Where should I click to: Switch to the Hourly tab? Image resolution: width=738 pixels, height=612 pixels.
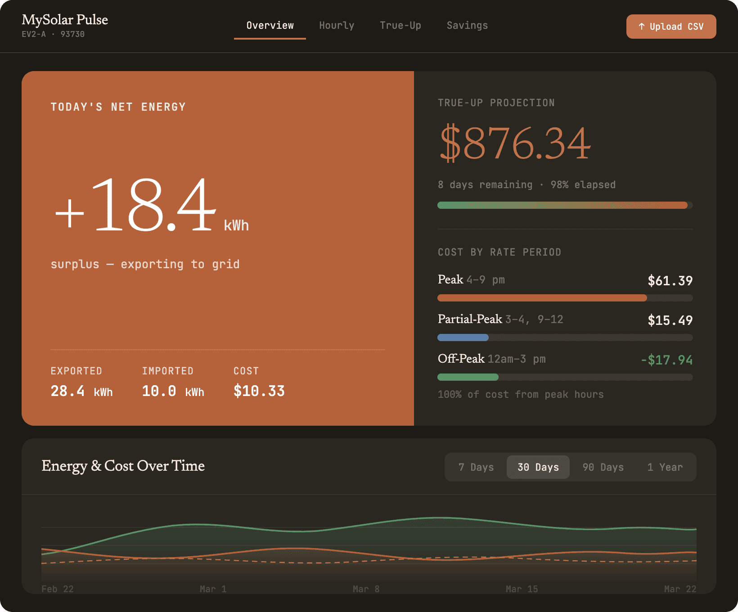337,26
